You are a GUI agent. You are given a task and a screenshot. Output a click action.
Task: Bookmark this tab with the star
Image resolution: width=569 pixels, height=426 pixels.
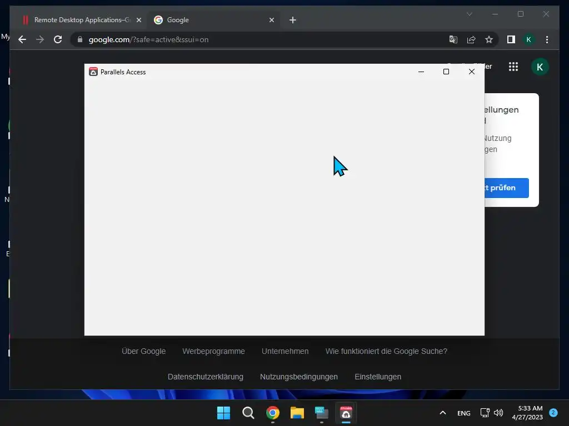coord(489,39)
